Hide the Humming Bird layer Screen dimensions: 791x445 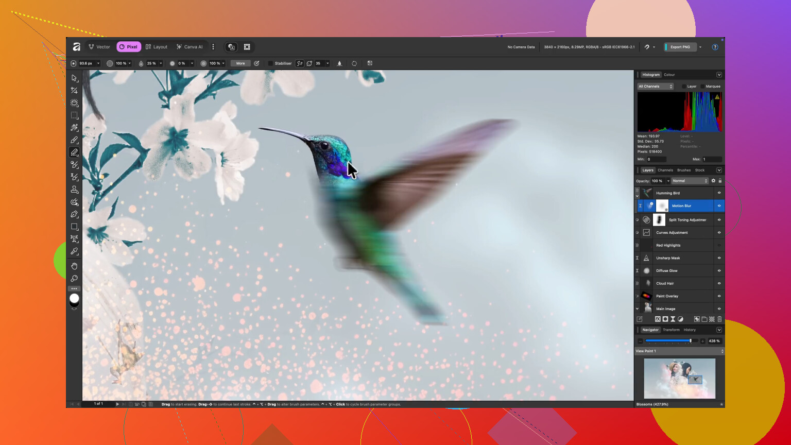719,193
